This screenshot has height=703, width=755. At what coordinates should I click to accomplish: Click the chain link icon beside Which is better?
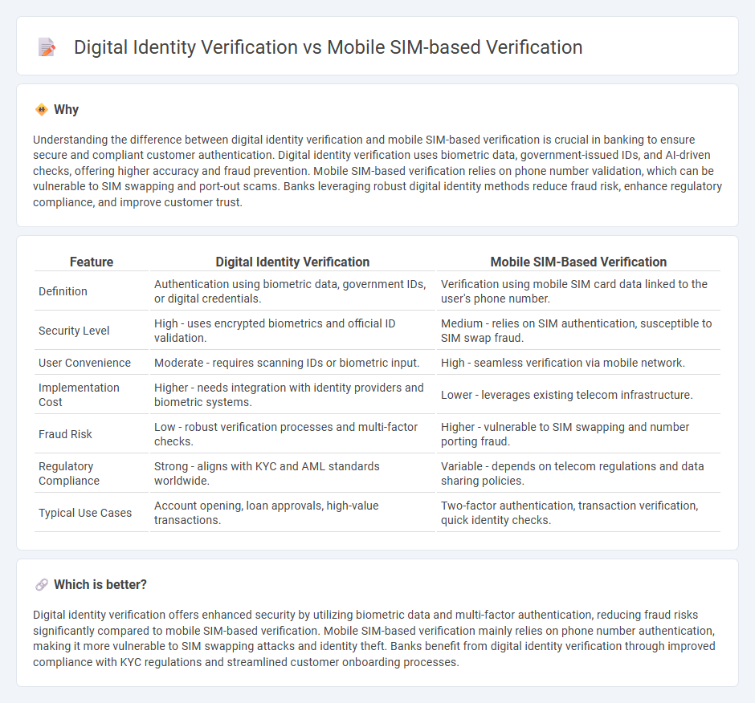pyautogui.click(x=42, y=585)
